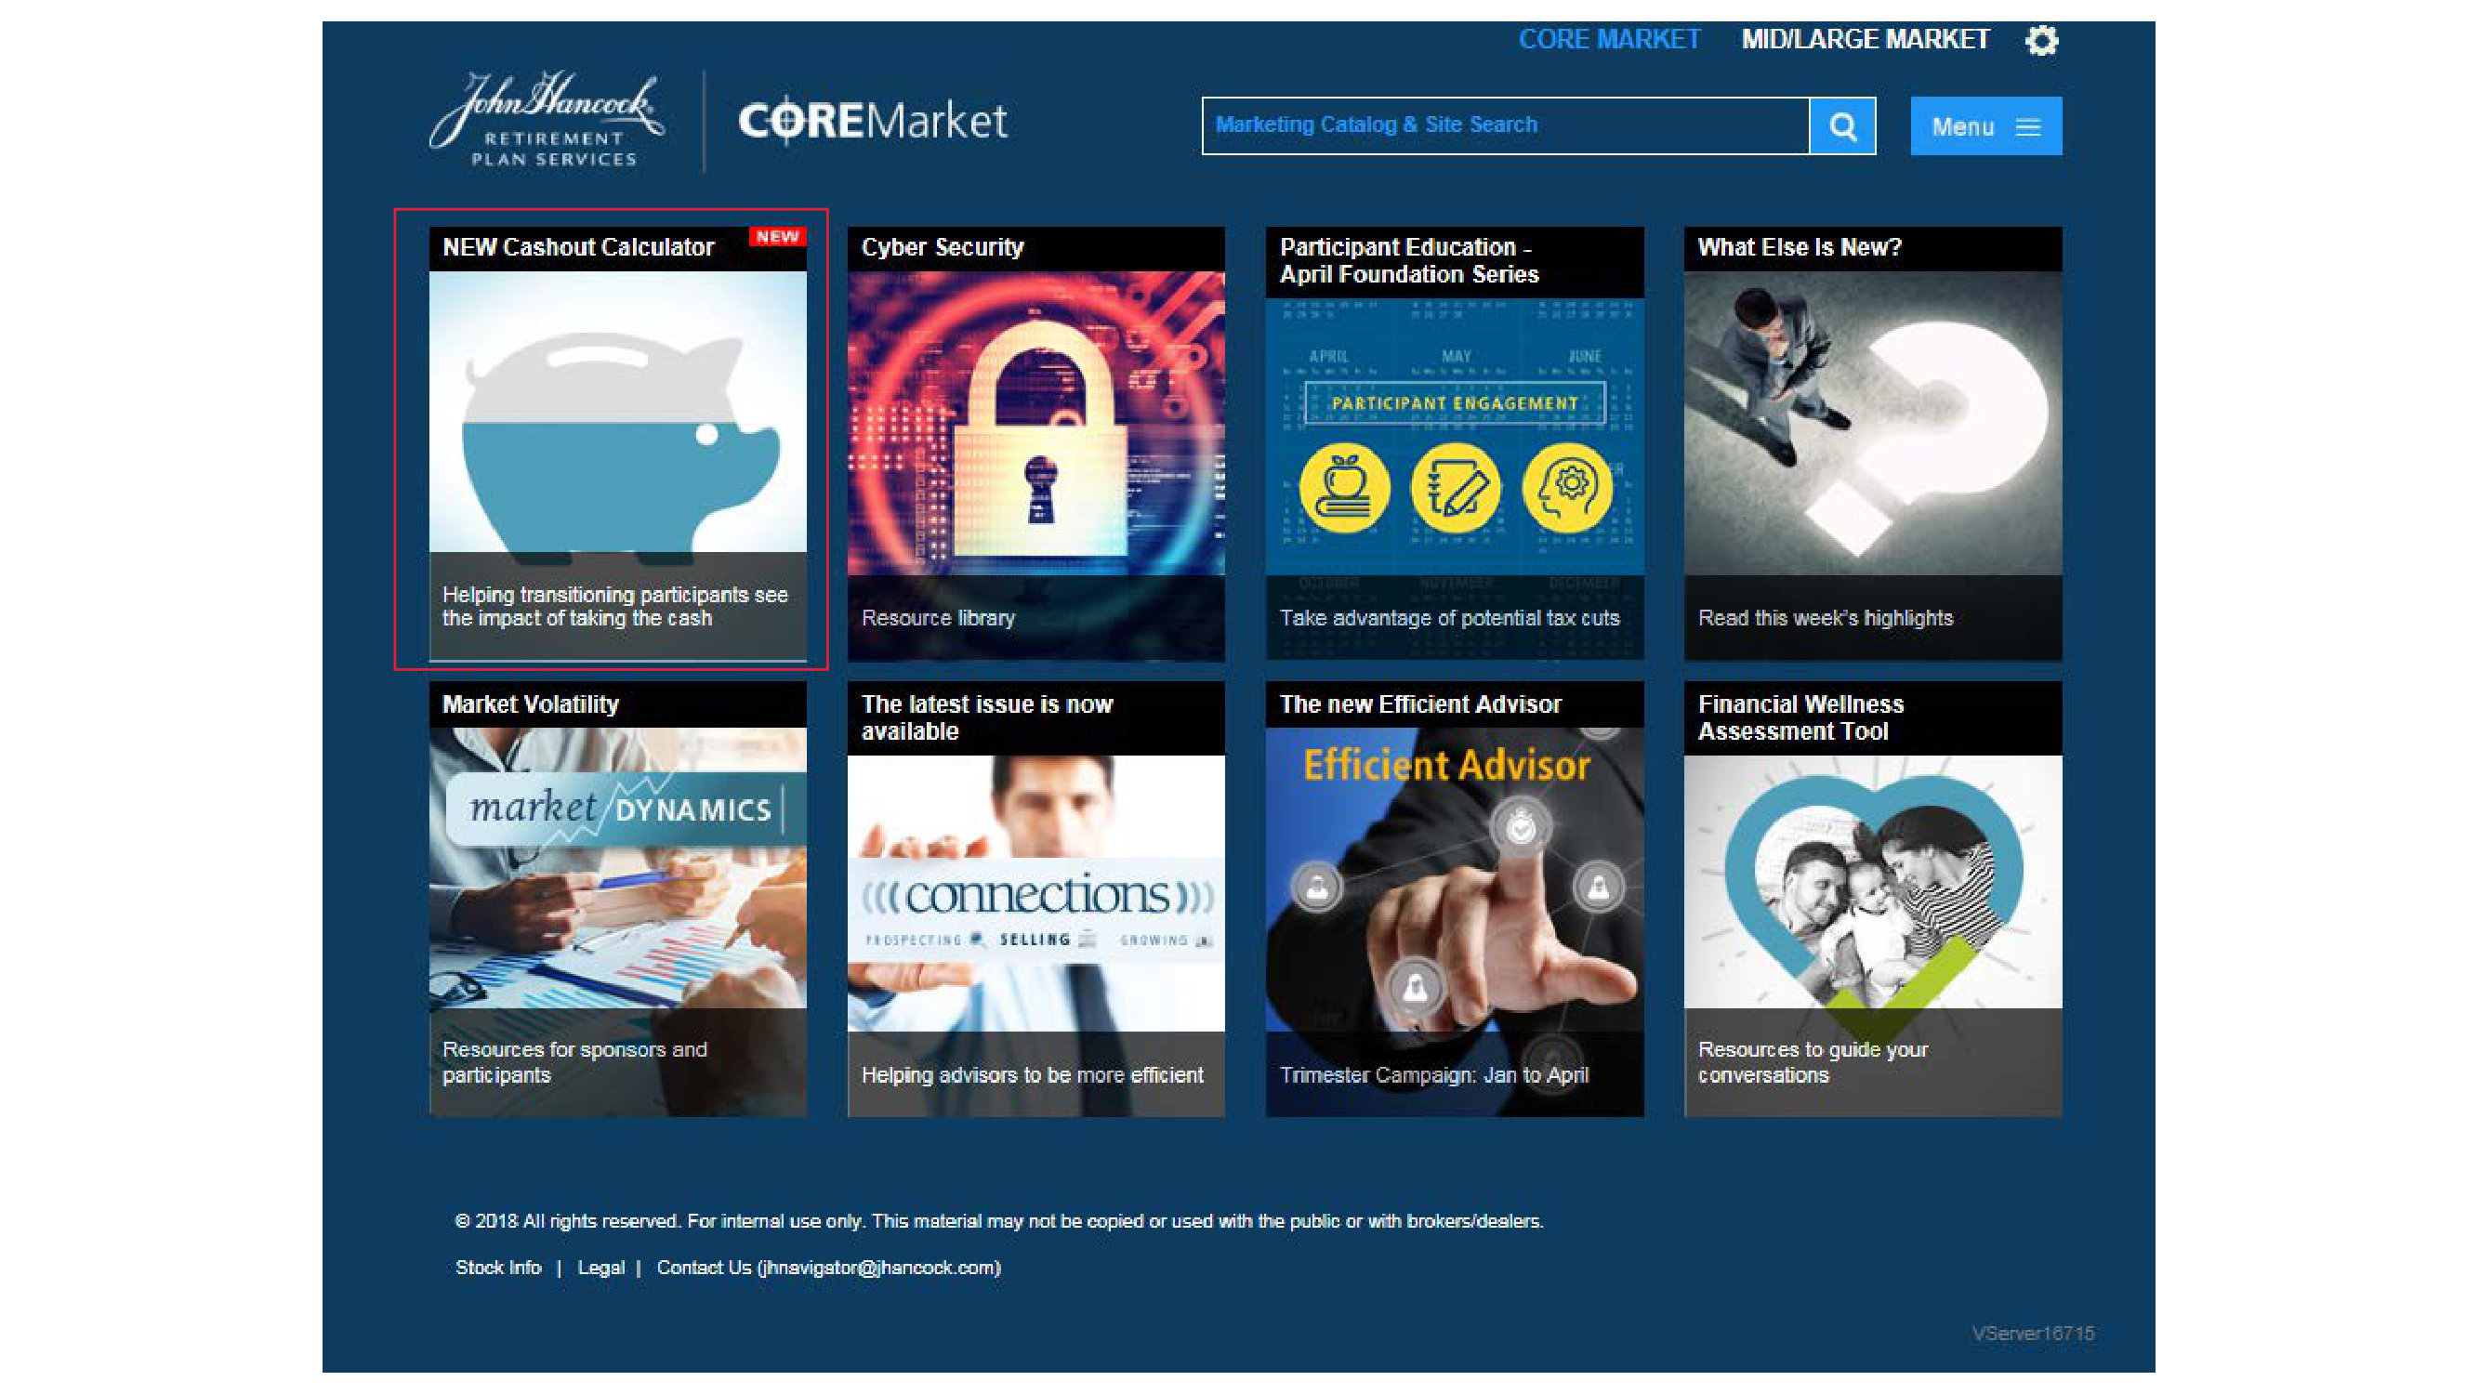Click the COREMarket logo

click(x=872, y=121)
